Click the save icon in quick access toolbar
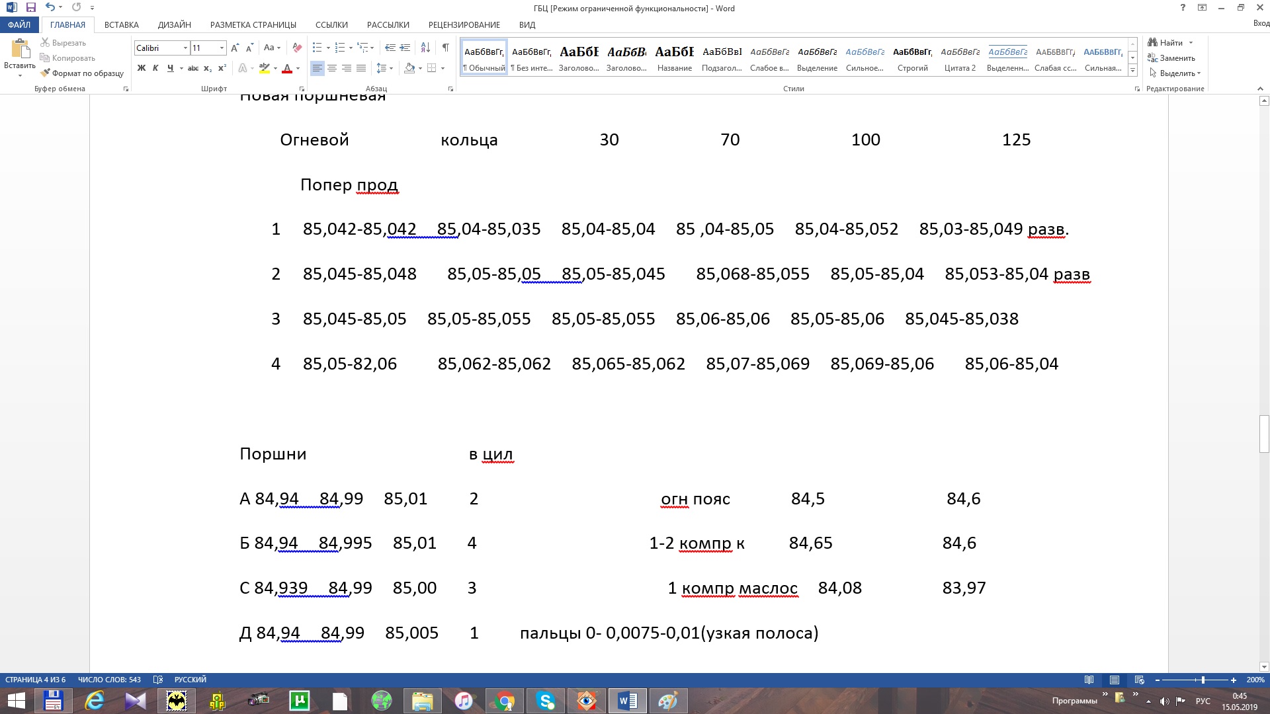The image size is (1270, 714). [31, 8]
